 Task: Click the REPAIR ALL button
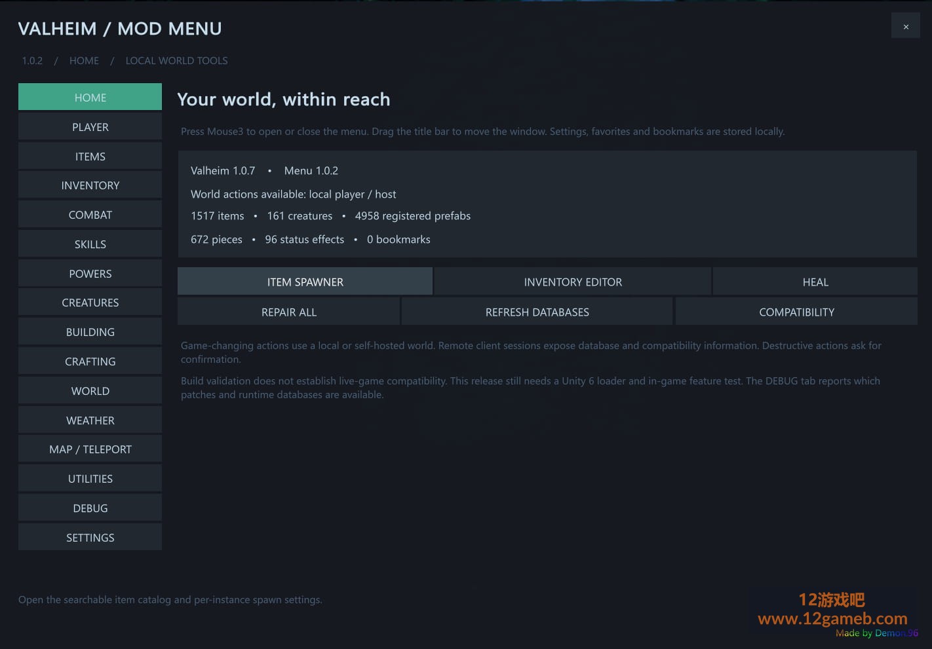[x=288, y=312]
